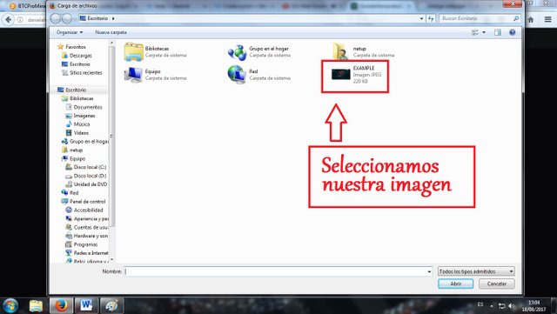Select the Equipo computer icon
Image resolution: width=557 pixels, height=314 pixels.
133,75
